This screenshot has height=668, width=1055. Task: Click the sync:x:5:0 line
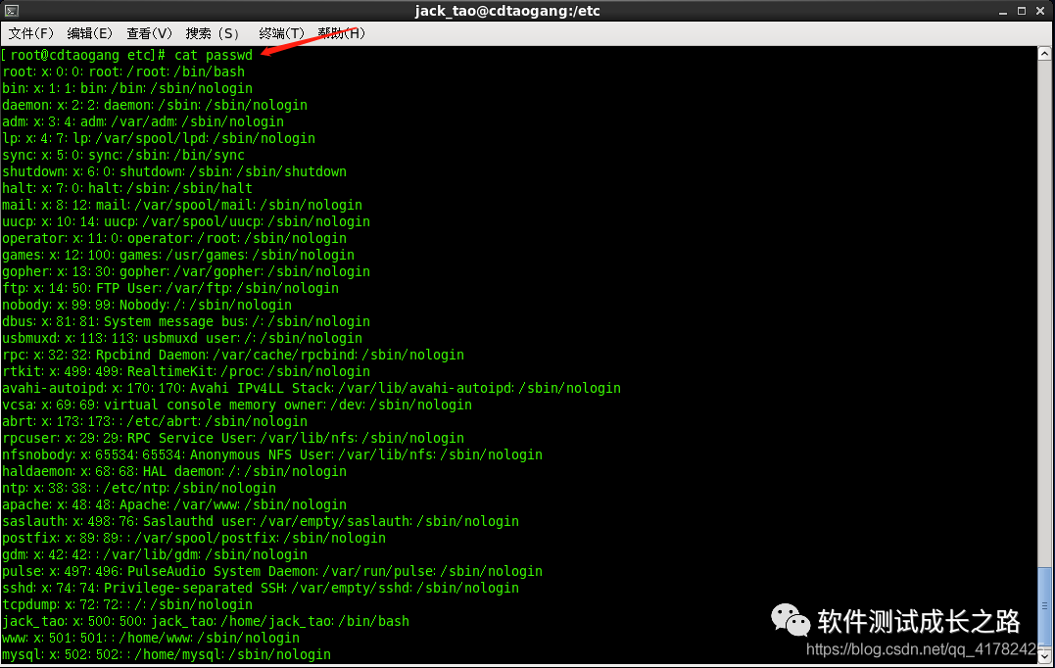(123, 156)
